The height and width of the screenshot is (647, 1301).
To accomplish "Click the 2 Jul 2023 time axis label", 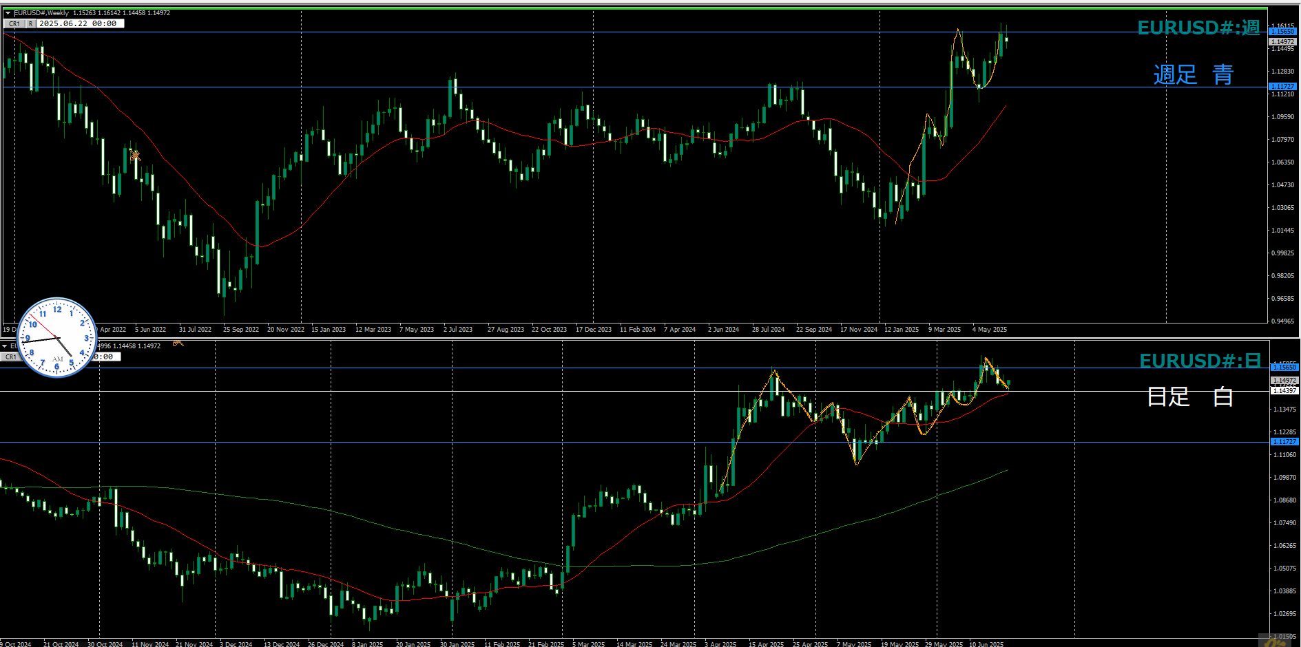I will 458,330.
